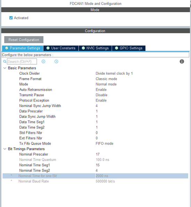This screenshot has width=191, height=207.
Task: Open the NVIC Settings tab
Action: [x=95, y=48]
